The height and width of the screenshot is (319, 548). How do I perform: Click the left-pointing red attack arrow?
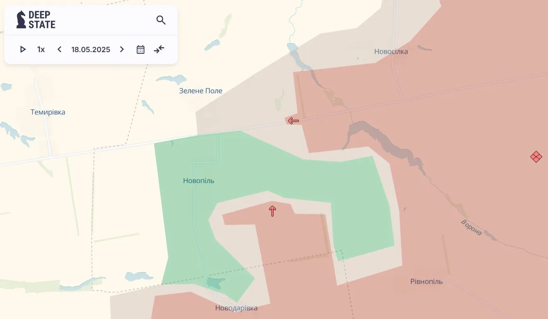tap(293, 121)
